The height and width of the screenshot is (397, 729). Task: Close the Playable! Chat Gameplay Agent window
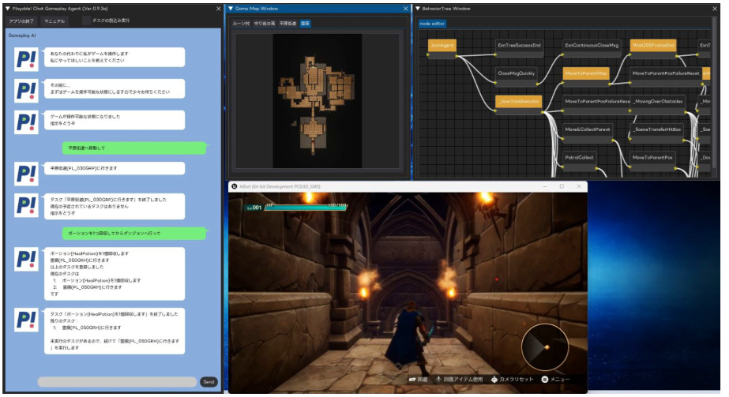(x=219, y=9)
